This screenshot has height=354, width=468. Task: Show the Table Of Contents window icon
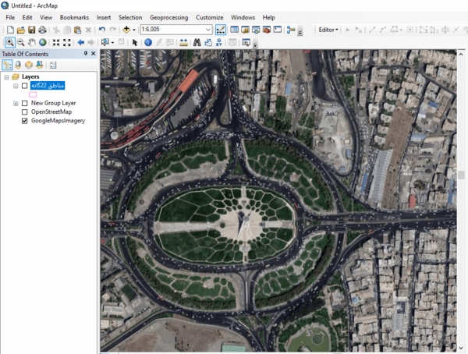(x=235, y=30)
